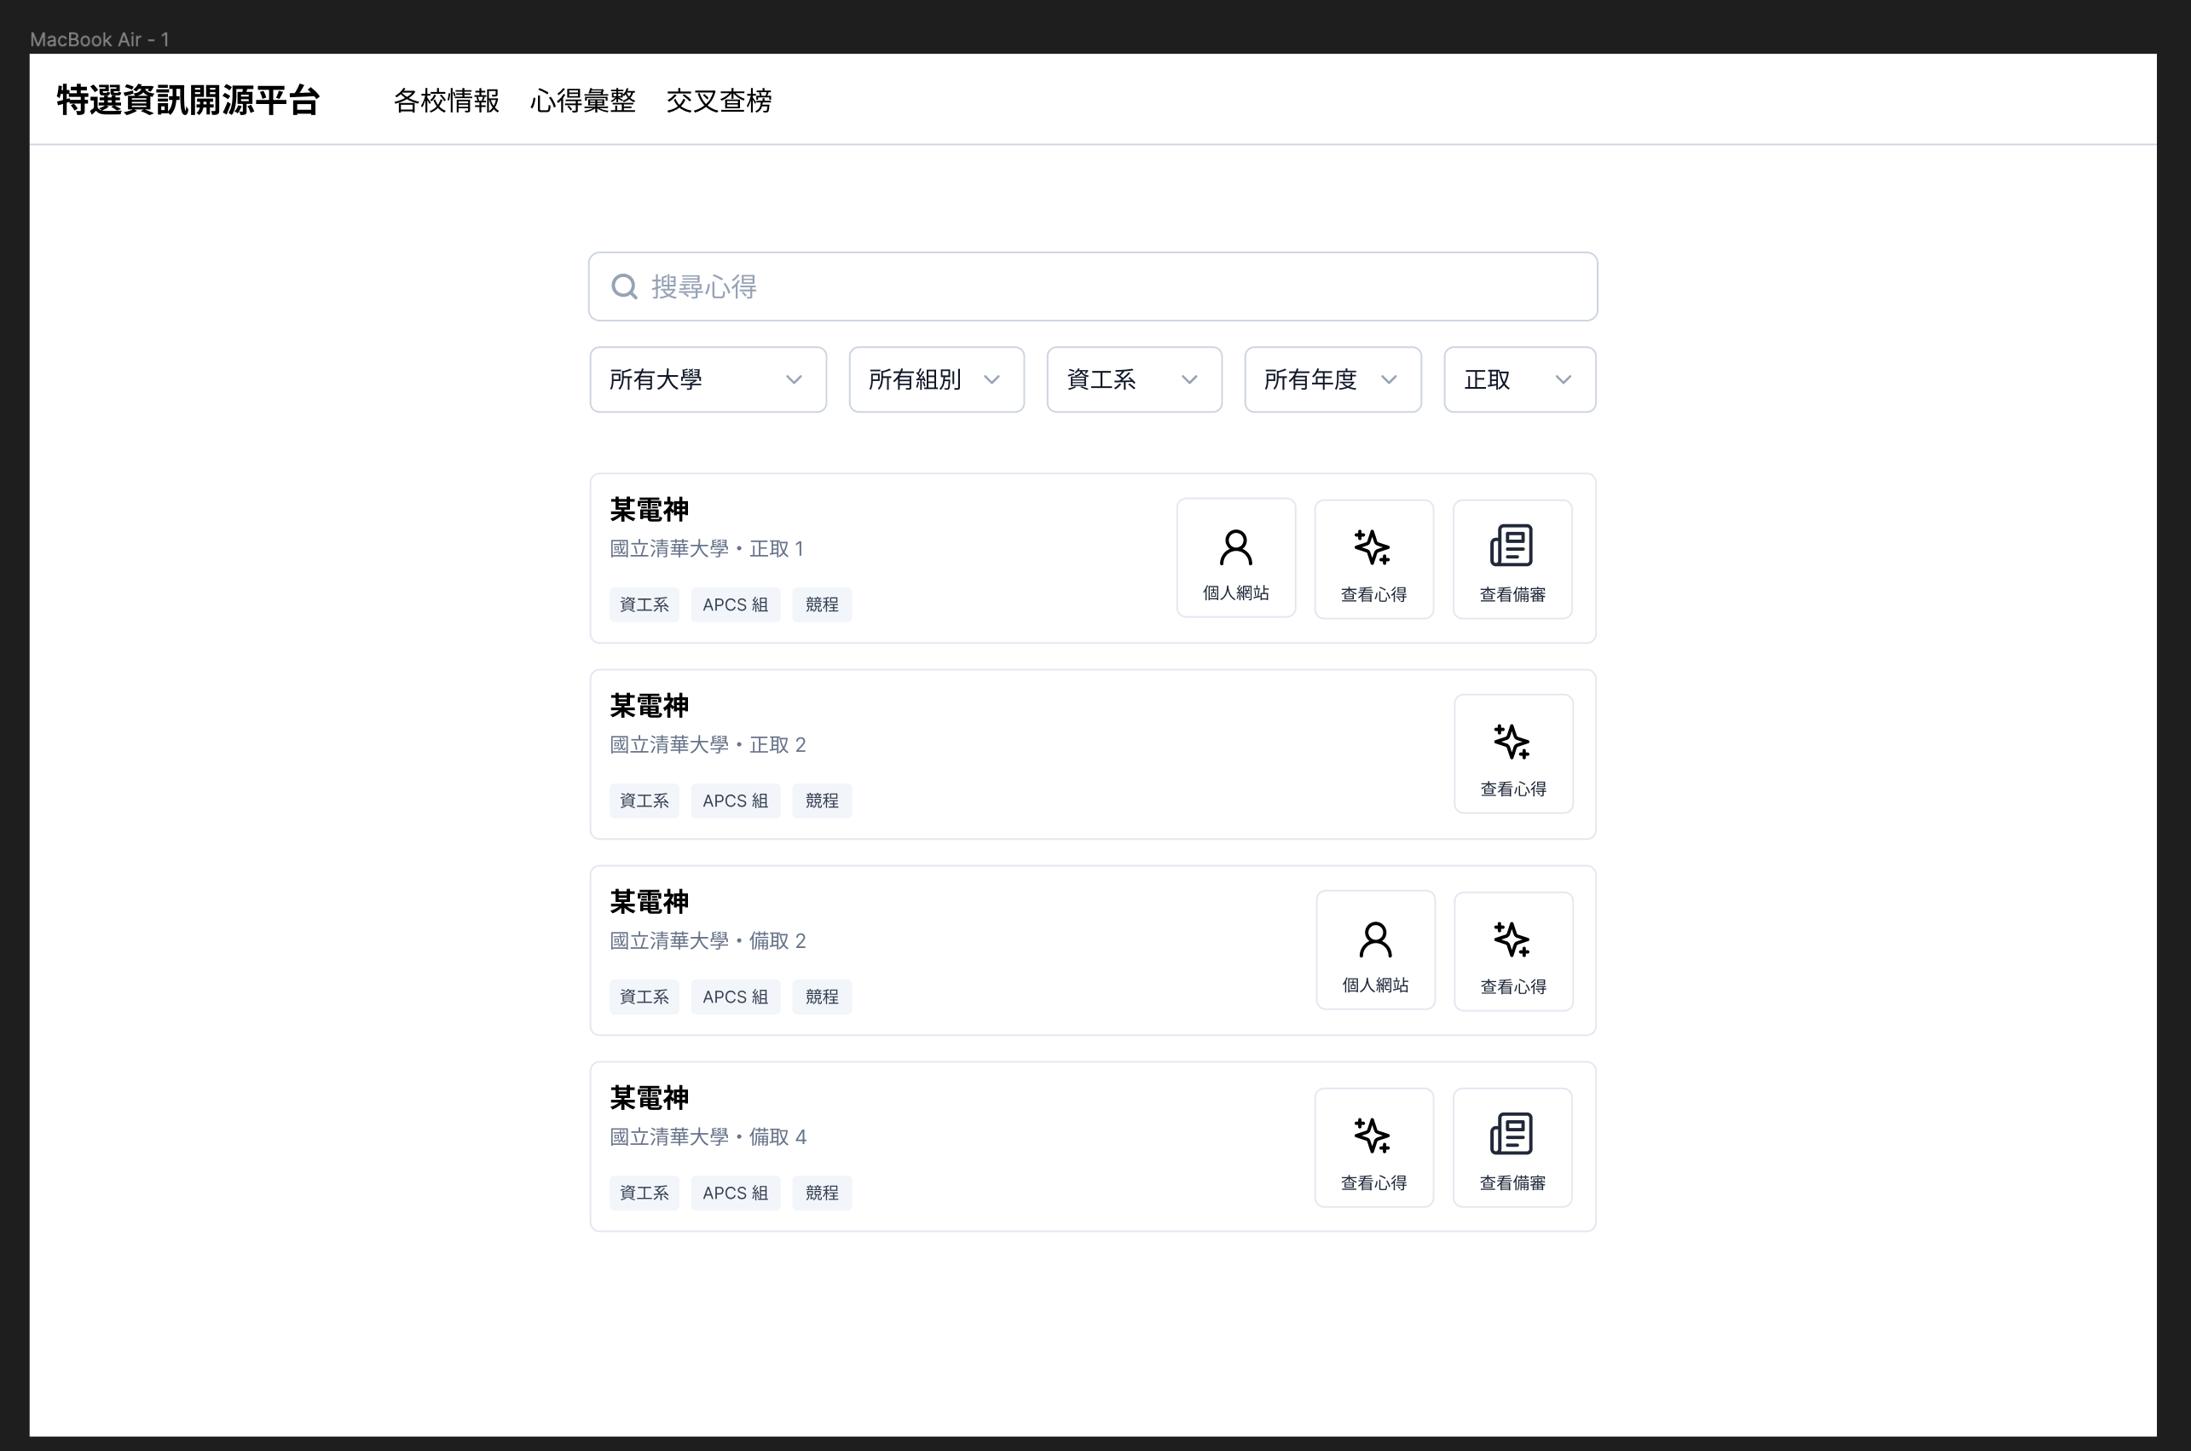Open 交叉查榜 nav item

click(718, 100)
